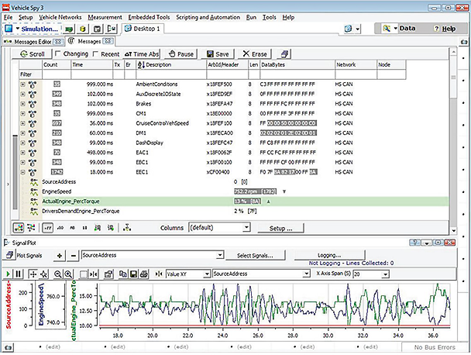
Task: Click the Select Signals... button
Action: click(255, 256)
